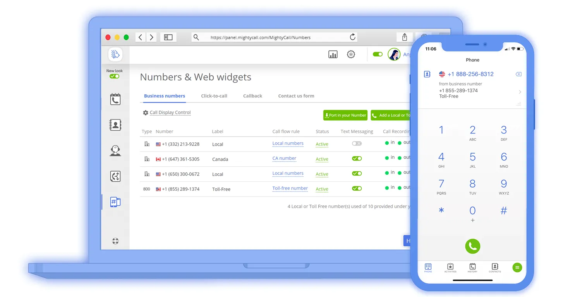Click the MightyCall logo icon

[115, 54]
